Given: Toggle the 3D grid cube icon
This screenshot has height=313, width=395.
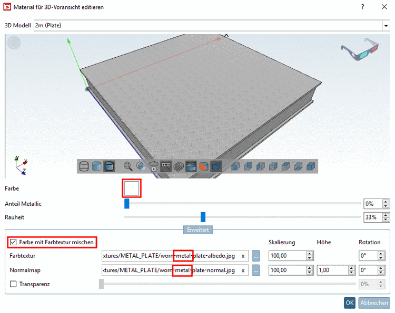Looking at the screenshot, I should click(179, 166).
